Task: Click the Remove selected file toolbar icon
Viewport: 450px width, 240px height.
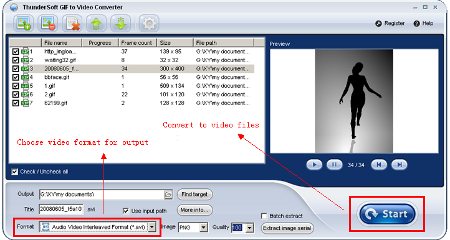Action: (47, 23)
